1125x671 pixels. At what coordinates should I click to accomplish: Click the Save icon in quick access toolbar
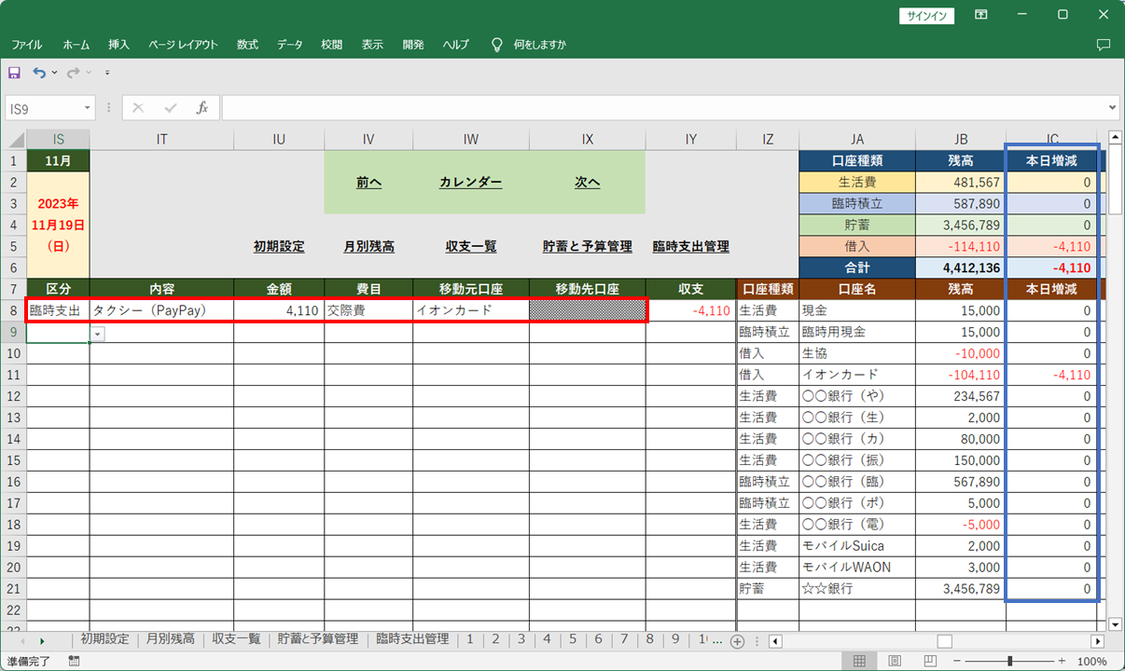(x=14, y=73)
